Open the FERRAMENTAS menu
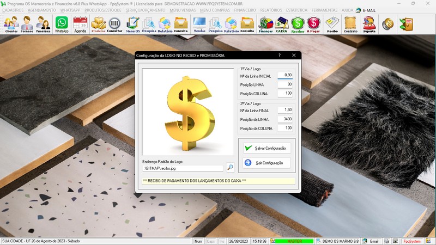 (x=324, y=10)
